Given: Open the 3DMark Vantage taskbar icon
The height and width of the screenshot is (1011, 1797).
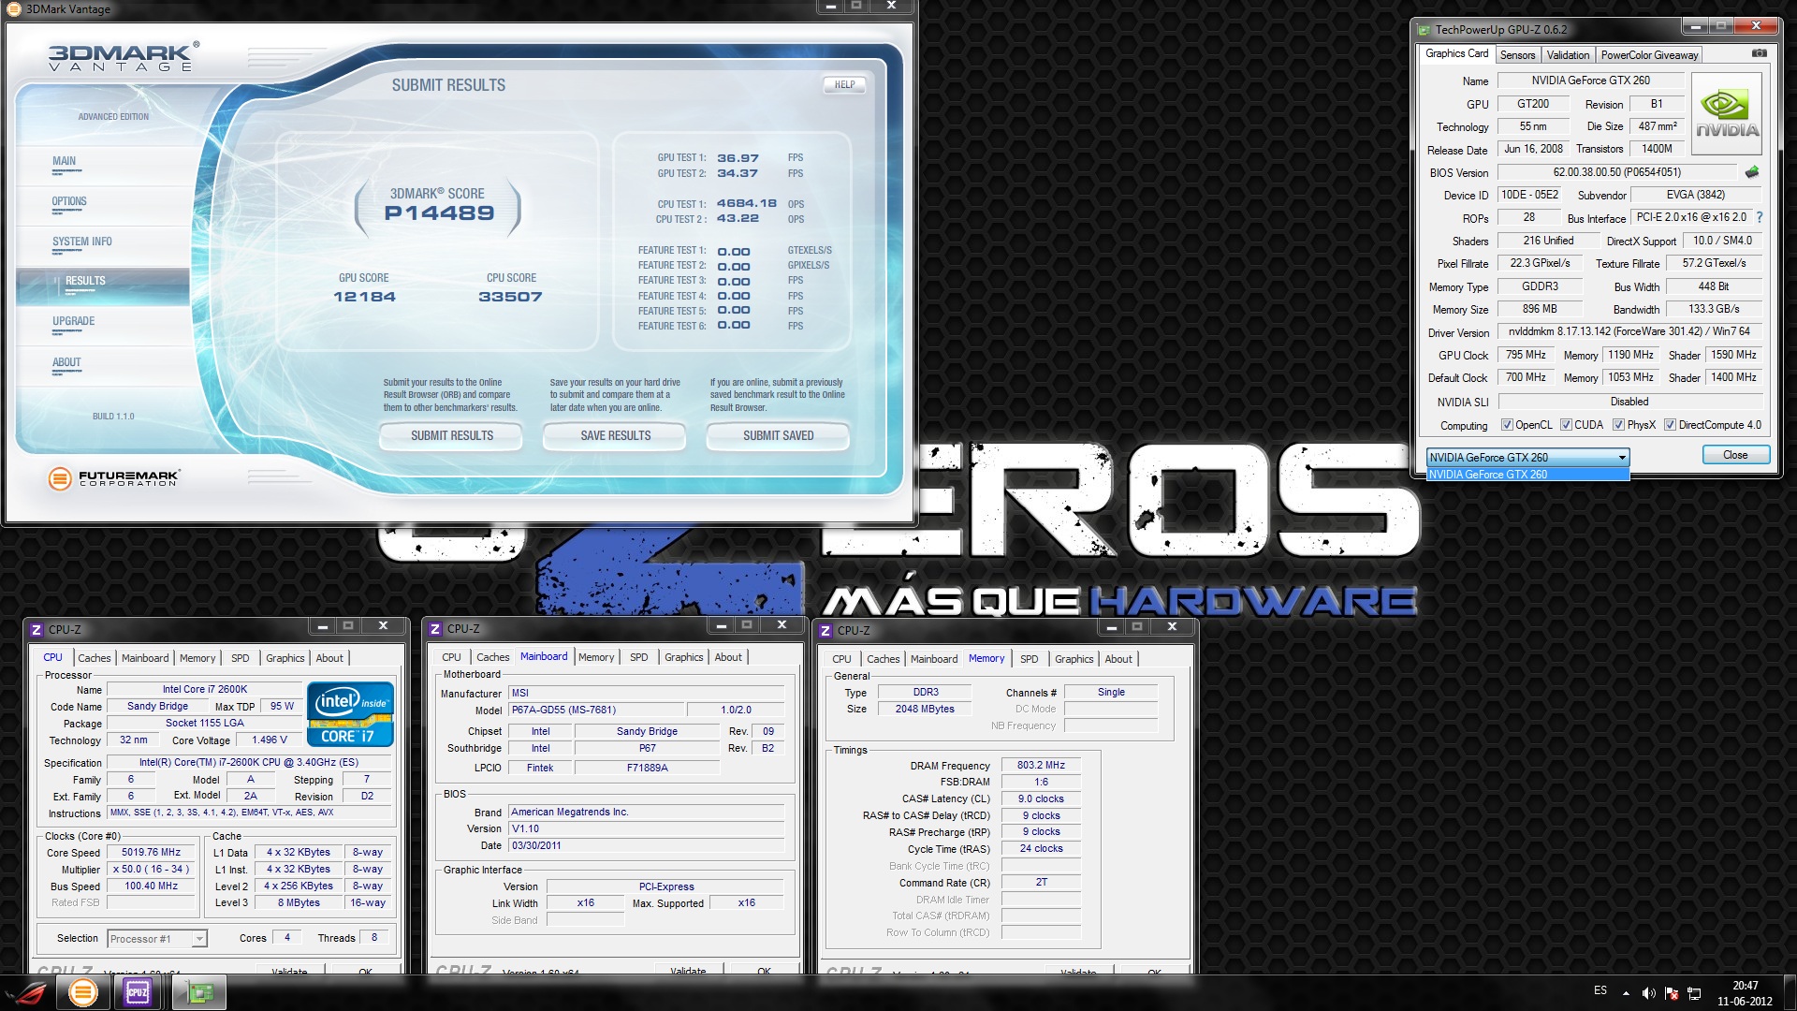Looking at the screenshot, I should (x=83, y=992).
